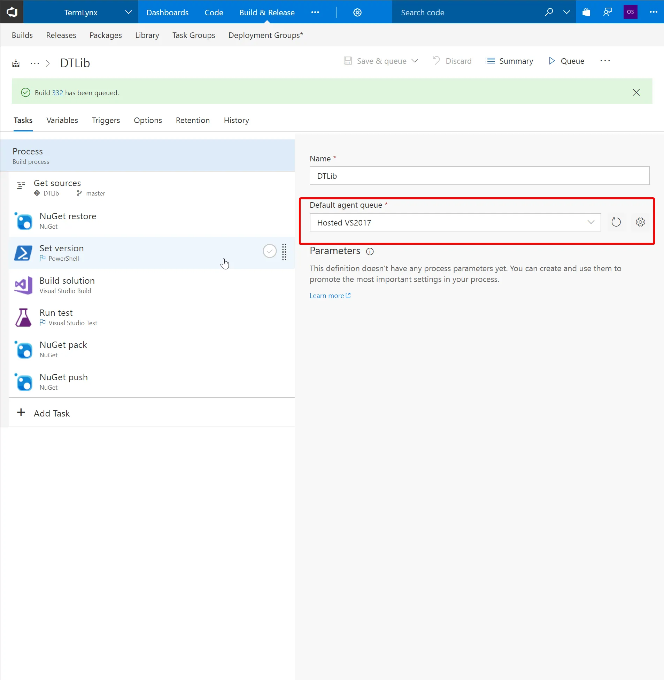Open the Packages sub-tab
Image resolution: width=664 pixels, height=680 pixels.
coord(106,35)
